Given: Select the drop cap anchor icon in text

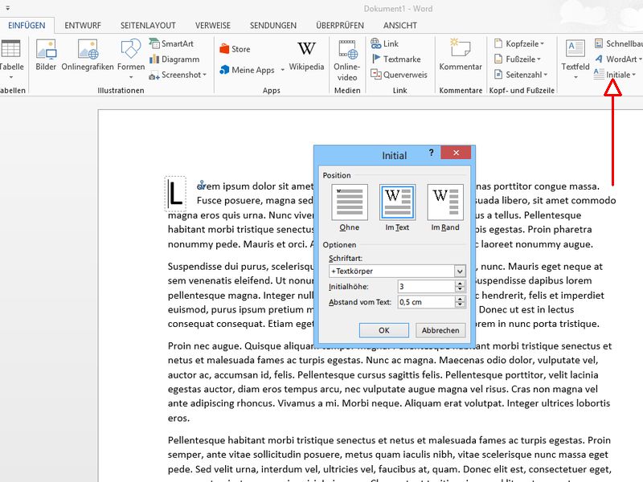Looking at the screenshot, I should click(201, 185).
